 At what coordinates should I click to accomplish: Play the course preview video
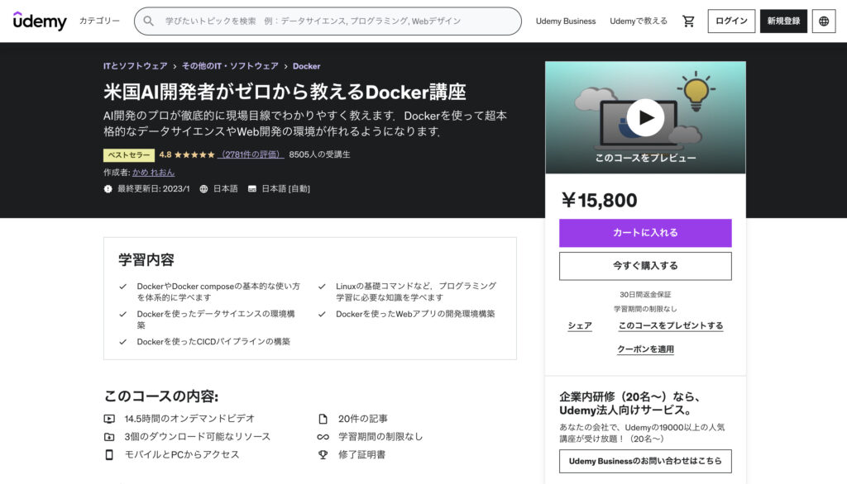(645, 117)
